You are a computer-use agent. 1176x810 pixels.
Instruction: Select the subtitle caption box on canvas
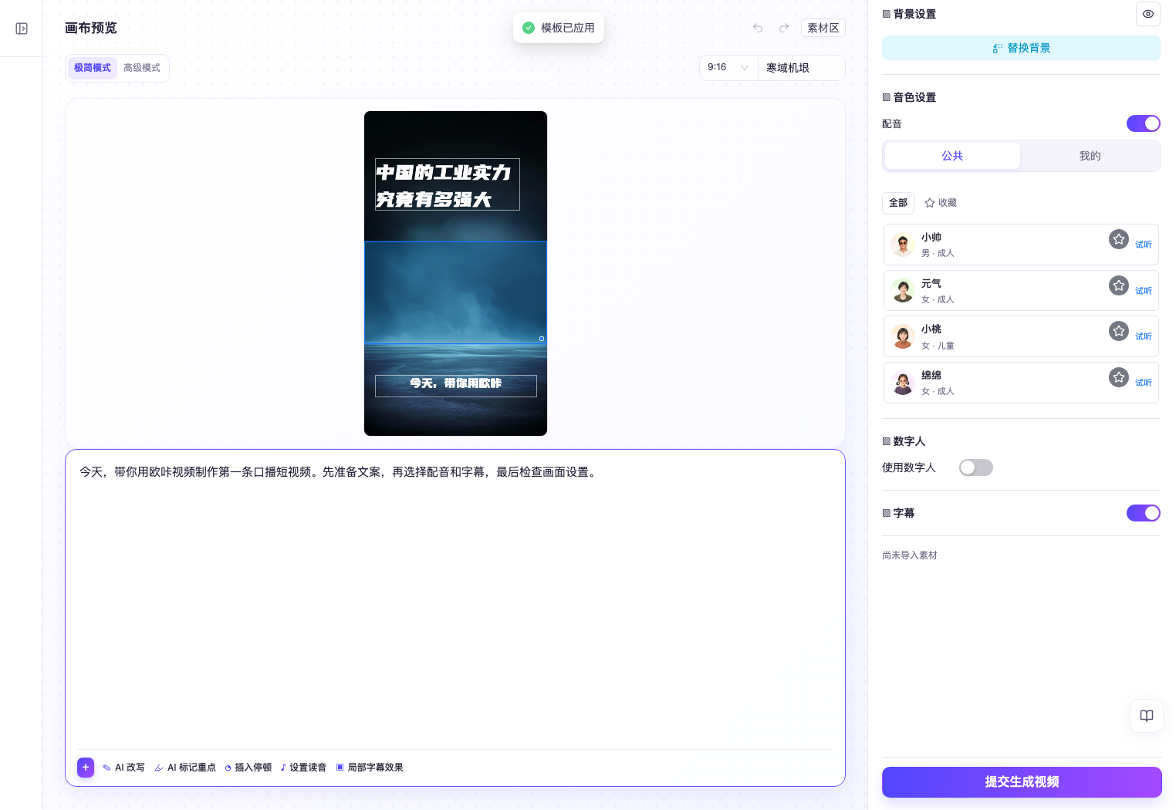tap(456, 386)
